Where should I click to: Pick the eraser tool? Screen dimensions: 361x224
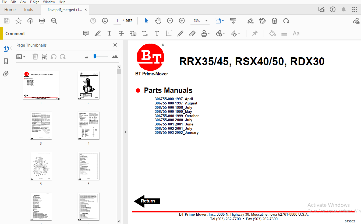click(192, 33)
